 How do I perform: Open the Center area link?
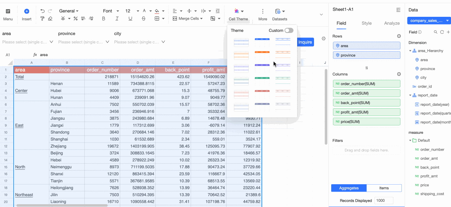21,91
